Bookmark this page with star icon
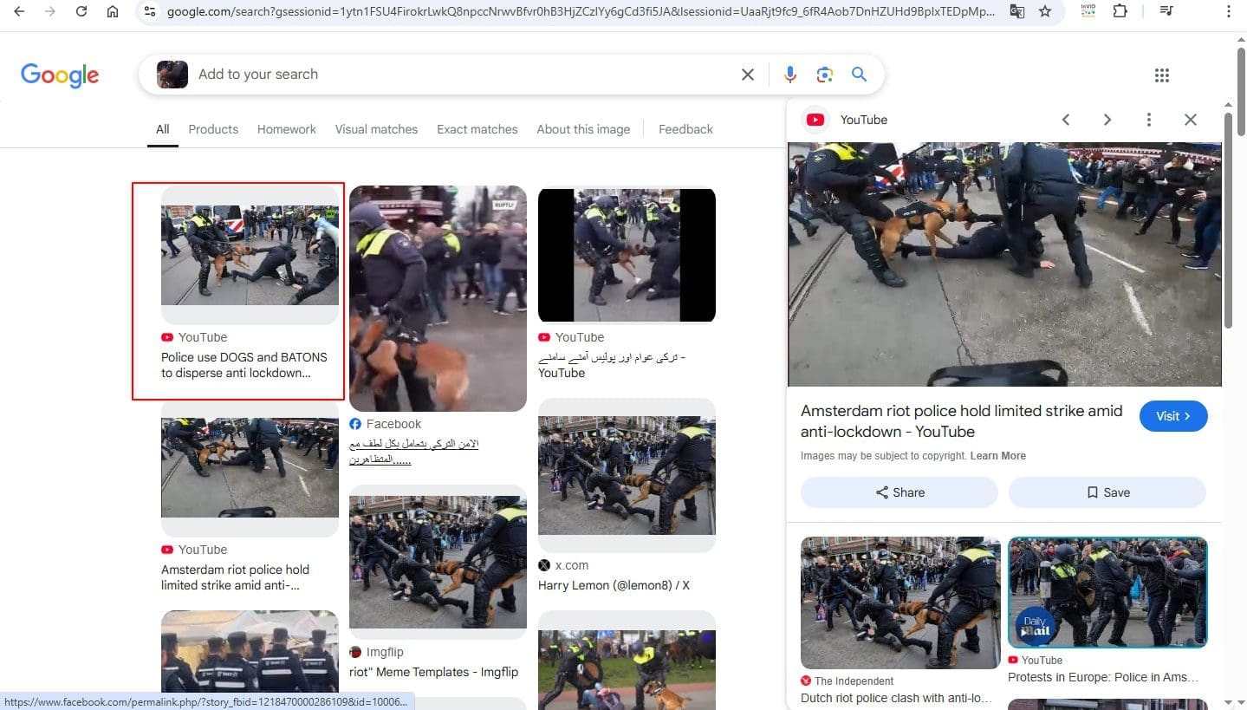This screenshot has height=710, width=1247. pos(1045,12)
